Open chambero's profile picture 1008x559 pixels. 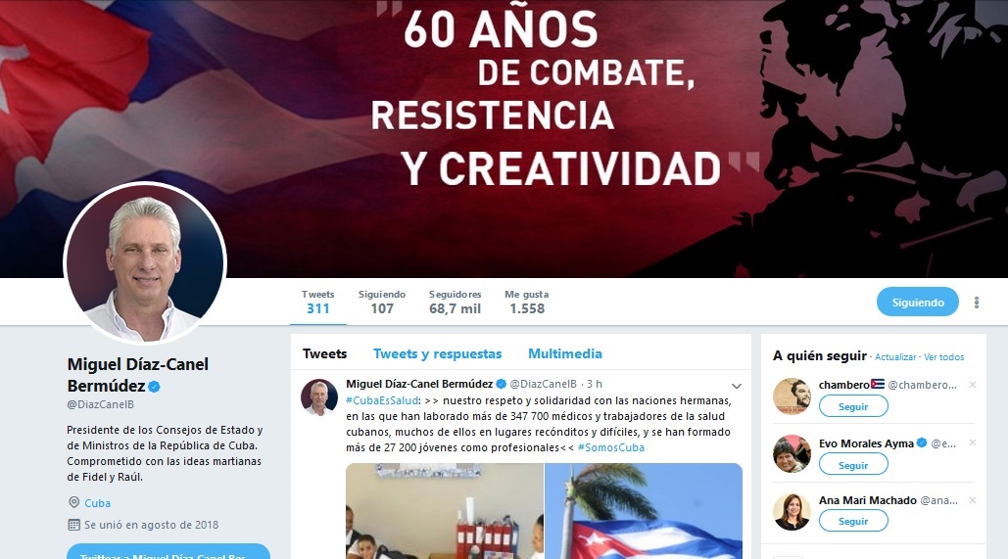coord(792,396)
